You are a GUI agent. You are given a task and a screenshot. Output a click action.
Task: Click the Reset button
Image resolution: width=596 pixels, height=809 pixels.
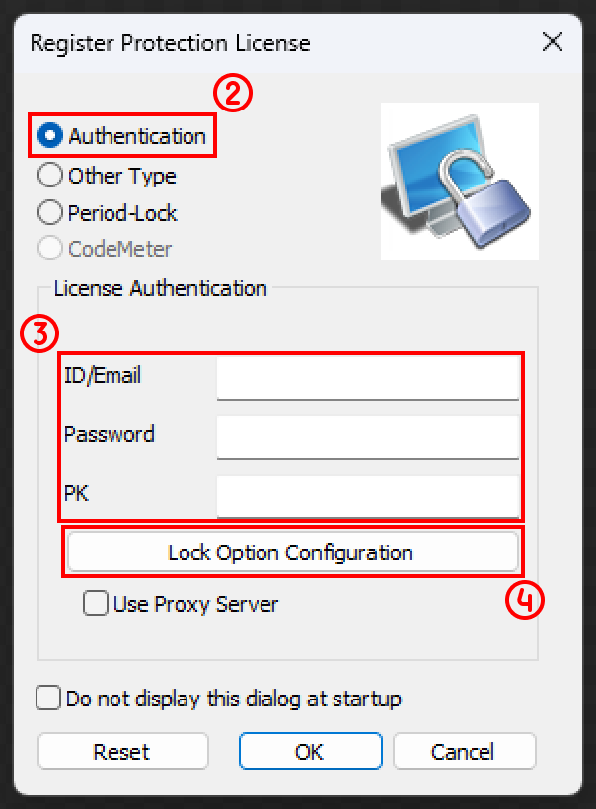[x=122, y=751]
